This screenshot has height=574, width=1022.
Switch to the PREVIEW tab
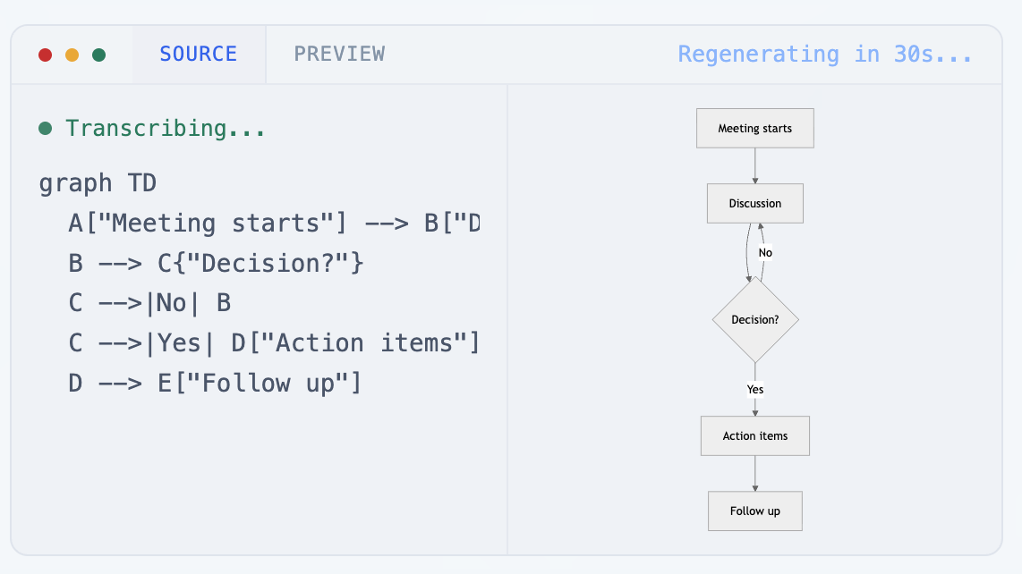[340, 54]
